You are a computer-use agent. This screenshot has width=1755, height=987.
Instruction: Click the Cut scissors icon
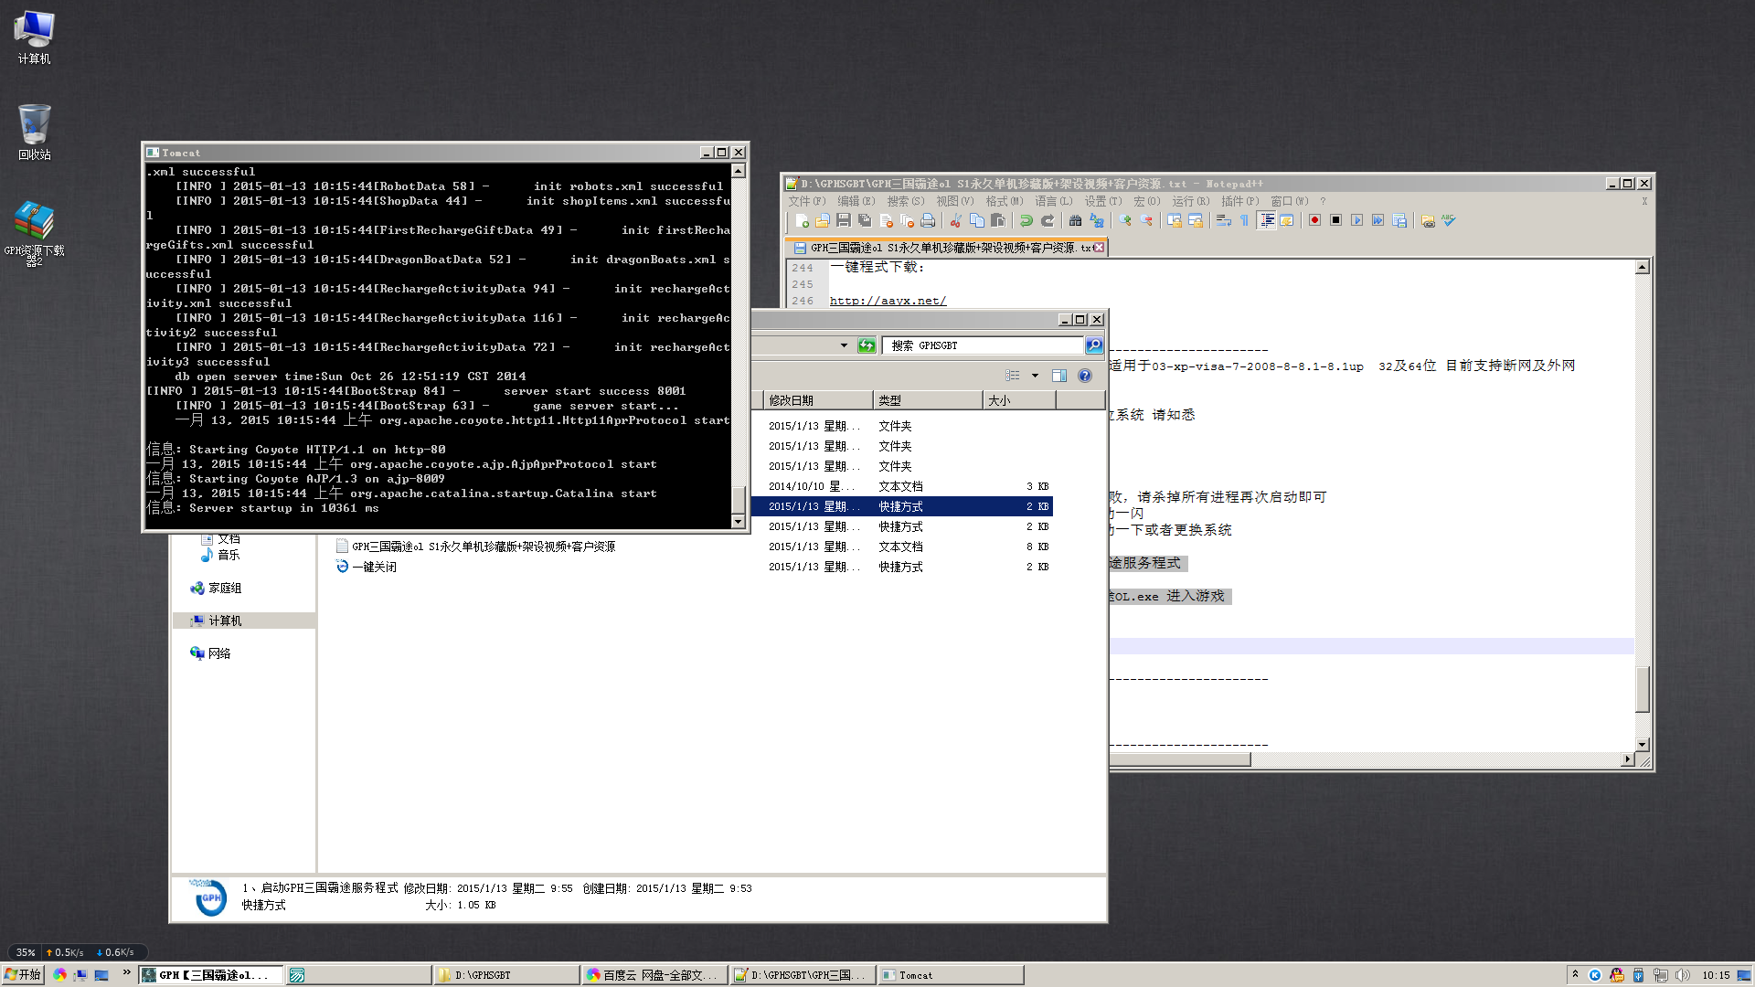point(955,221)
